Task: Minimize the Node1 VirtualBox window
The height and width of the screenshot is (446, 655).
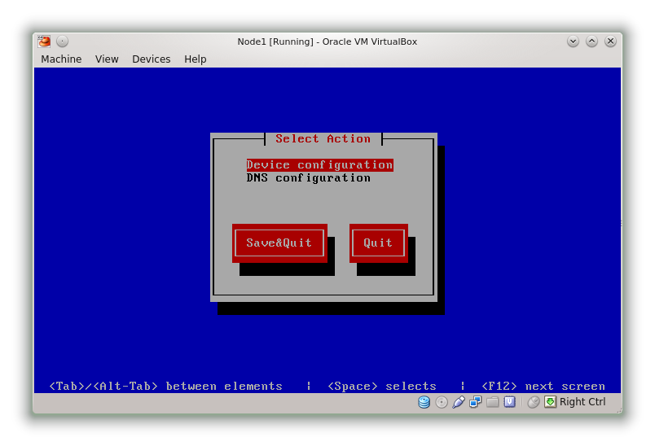Action: (x=574, y=42)
